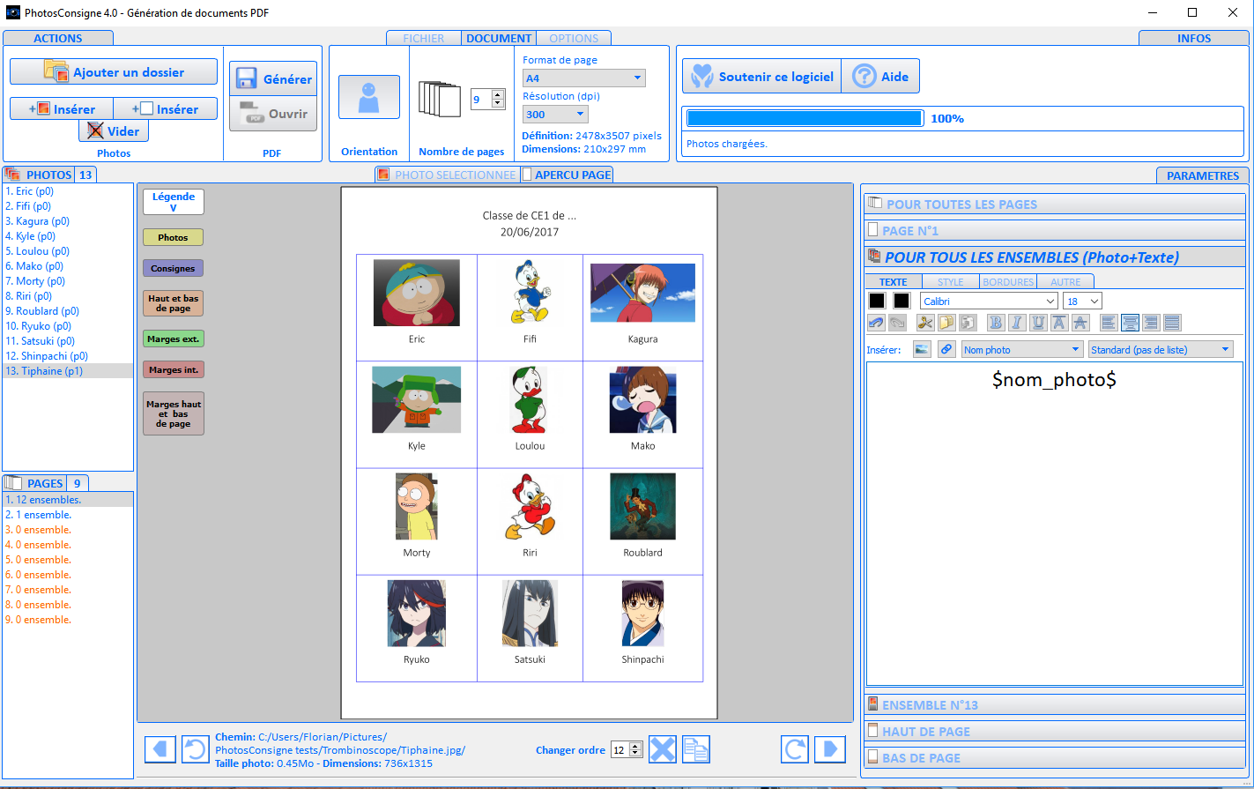1254x789 pixels.
Task: Click the Marges ext. legend button
Action: (x=173, y=339)
